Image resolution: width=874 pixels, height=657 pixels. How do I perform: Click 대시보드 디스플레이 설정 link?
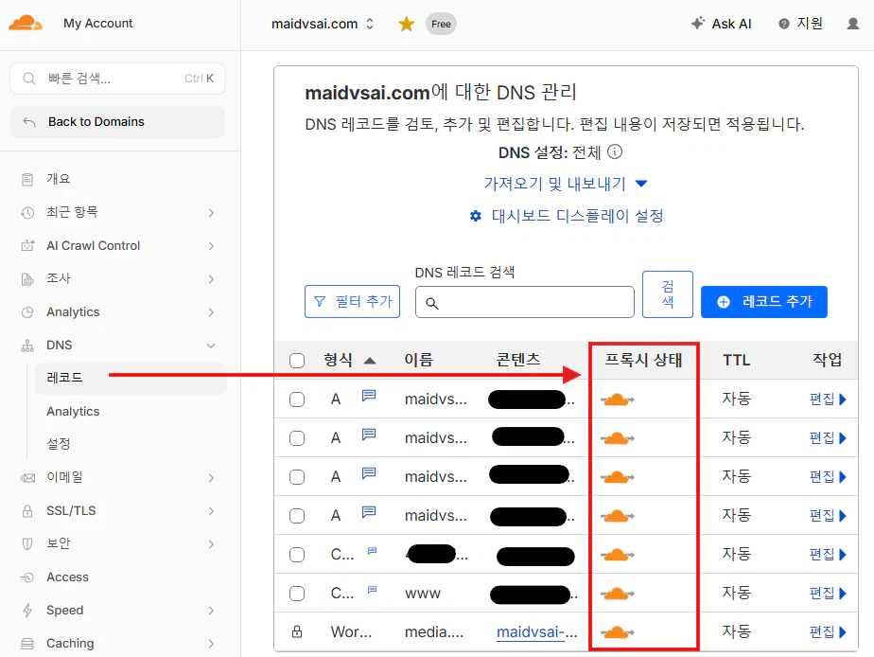[577, 216]
